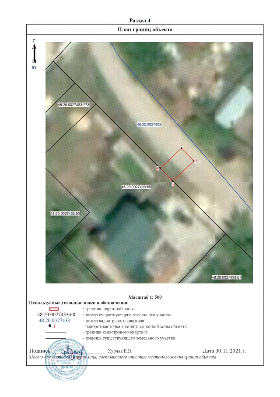Click the parcel label 48:20:0027433:273

73,105
